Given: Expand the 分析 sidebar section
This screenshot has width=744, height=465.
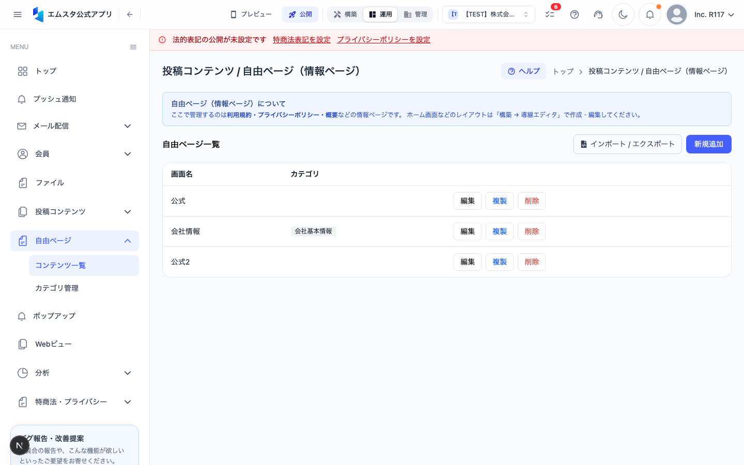Looking at the screenshot, I should pos(74,373).
